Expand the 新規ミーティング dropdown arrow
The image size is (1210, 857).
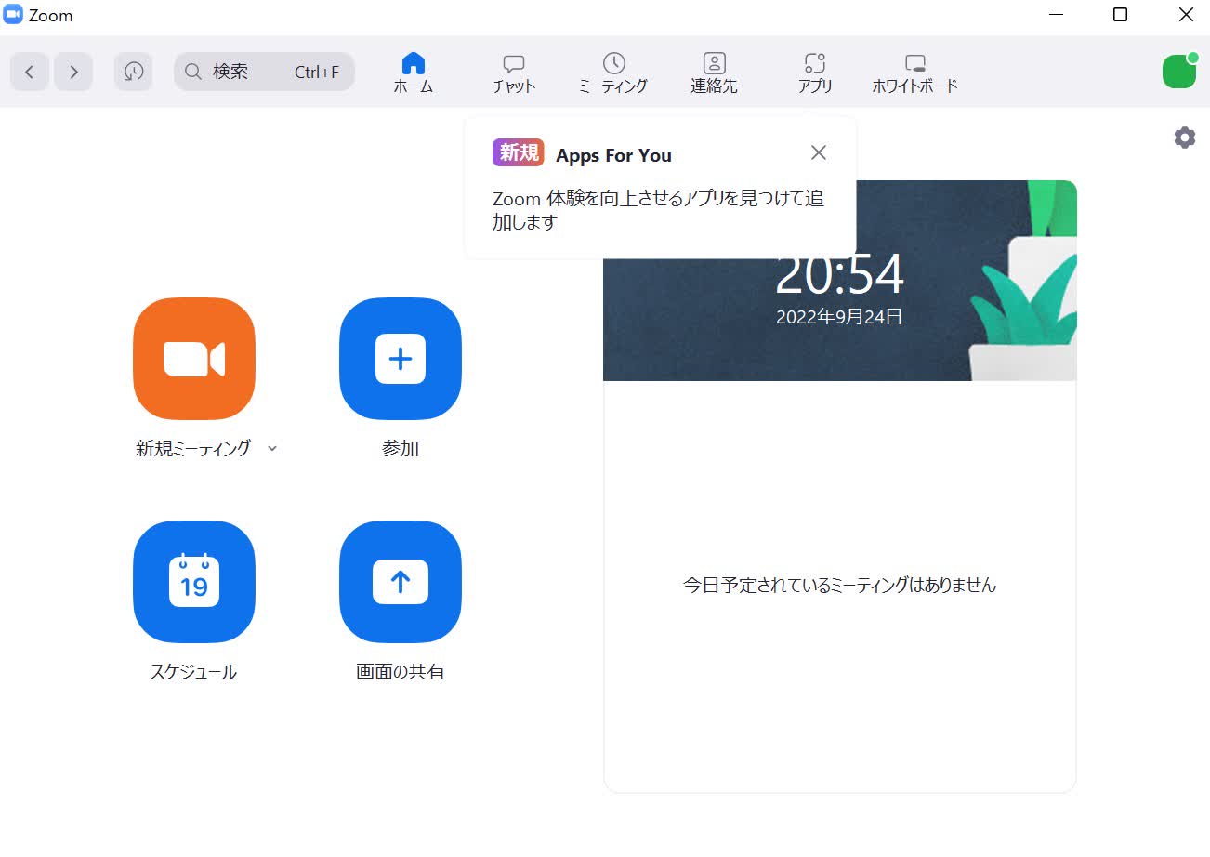pos(271,448)
